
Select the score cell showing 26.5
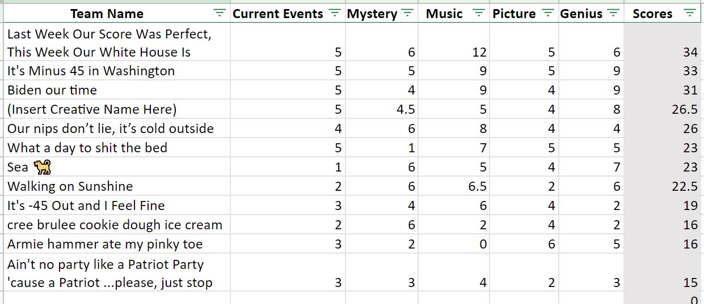664,109
